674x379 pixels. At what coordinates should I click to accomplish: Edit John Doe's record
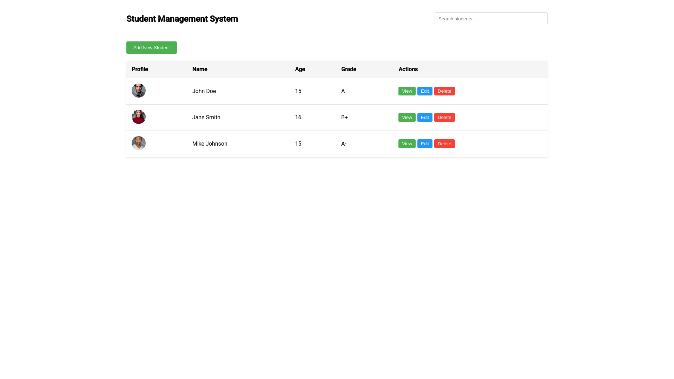(424, 91)
